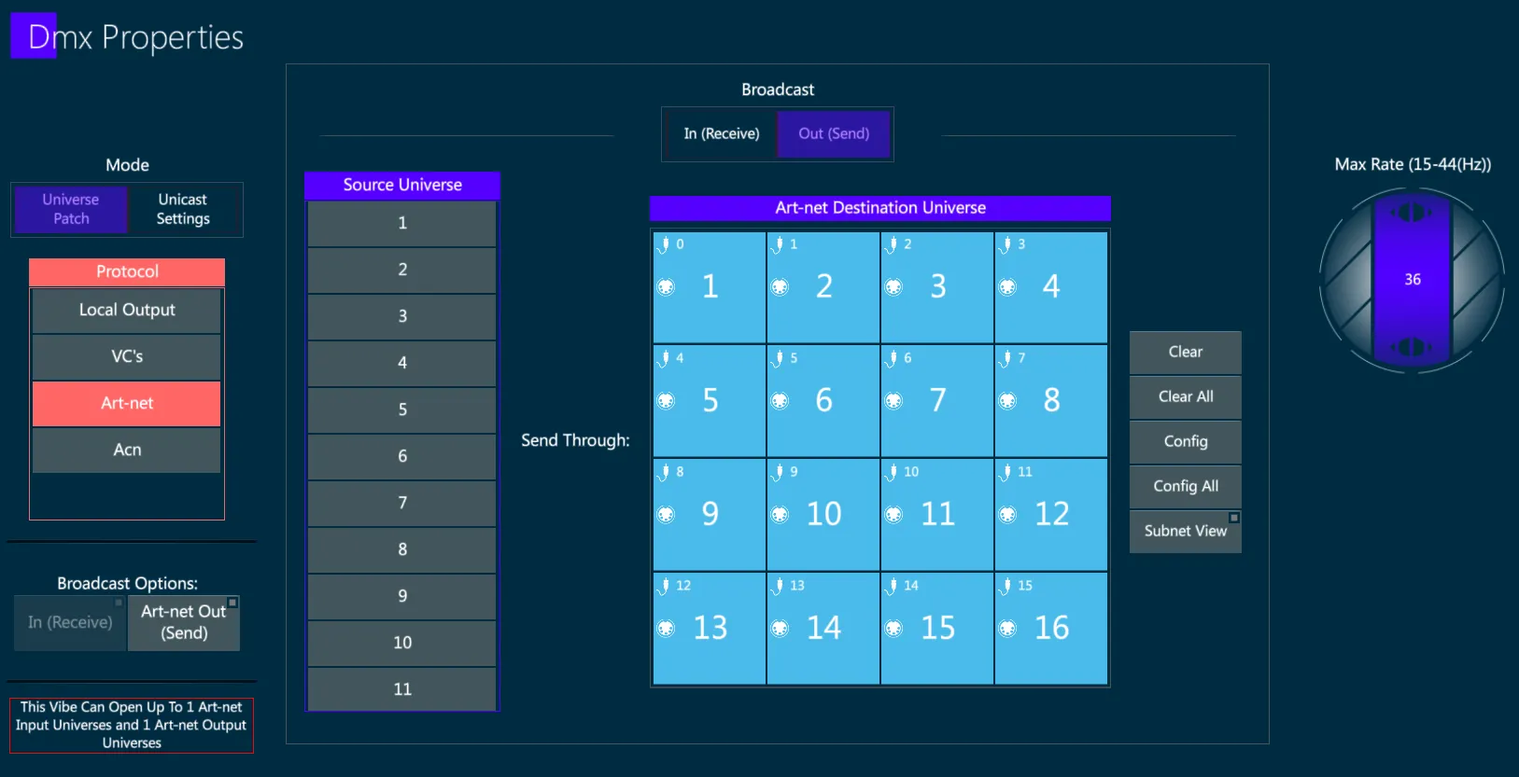This screenshot has height=777, width=1519.
Task: Click the DMX connector icon in tile 9
Action: tap(666, 515)
